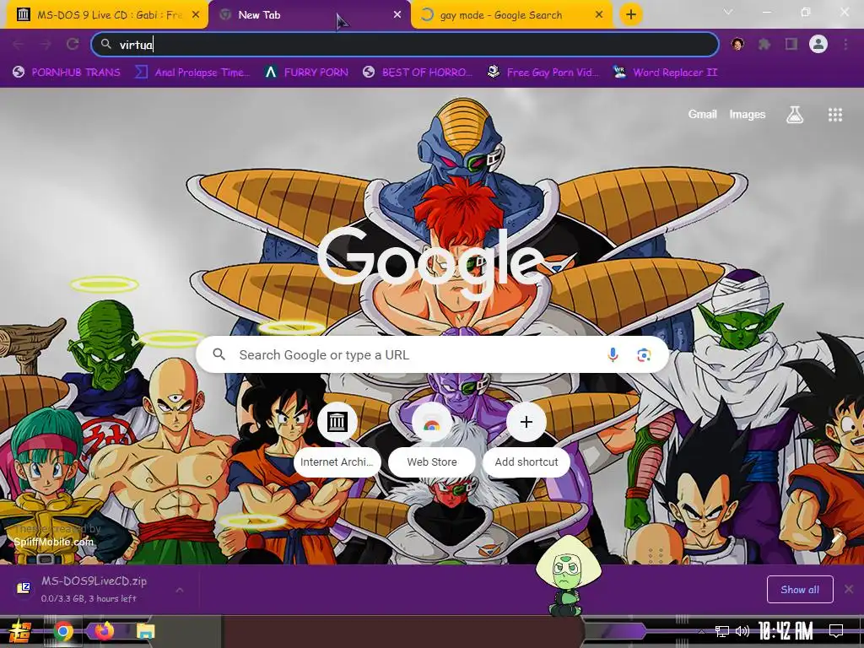The width and height of the screenshot is (864, 648).
Task: Launch Firefox from the taskbar
Action: [x=104, y=631]
